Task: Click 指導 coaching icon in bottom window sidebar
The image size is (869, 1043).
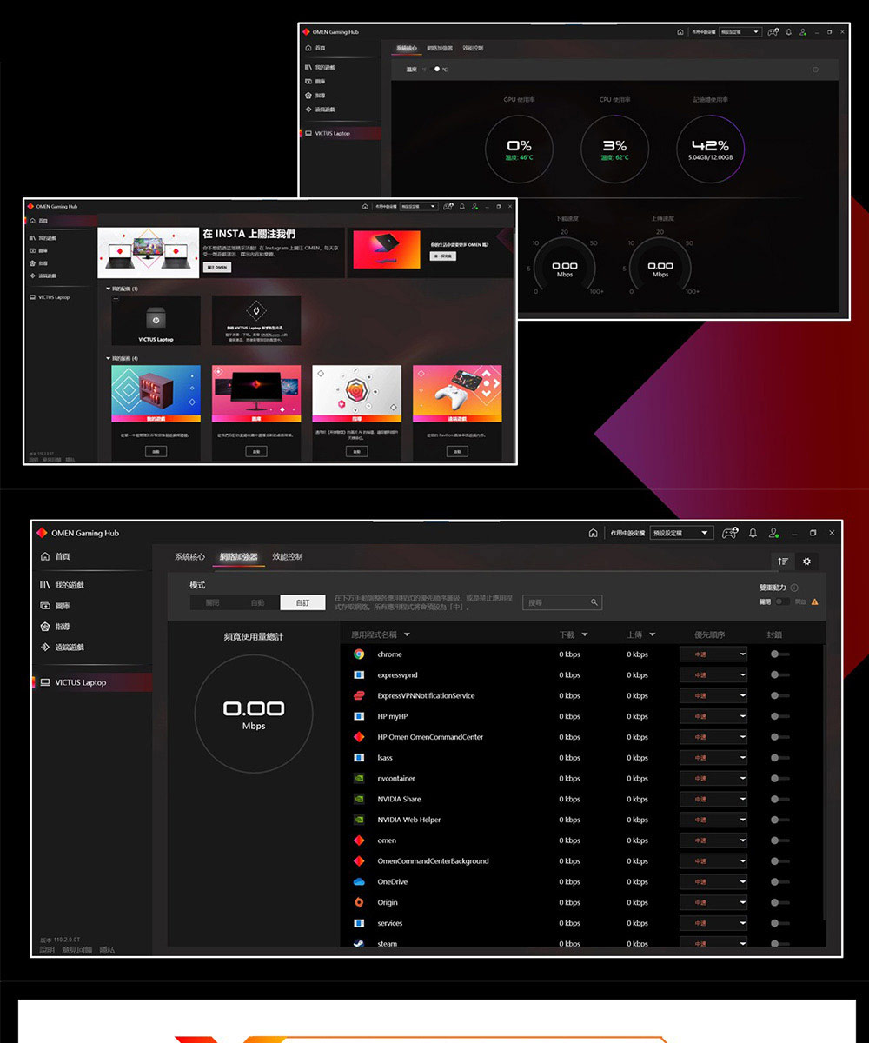Action: pos(44,627)
